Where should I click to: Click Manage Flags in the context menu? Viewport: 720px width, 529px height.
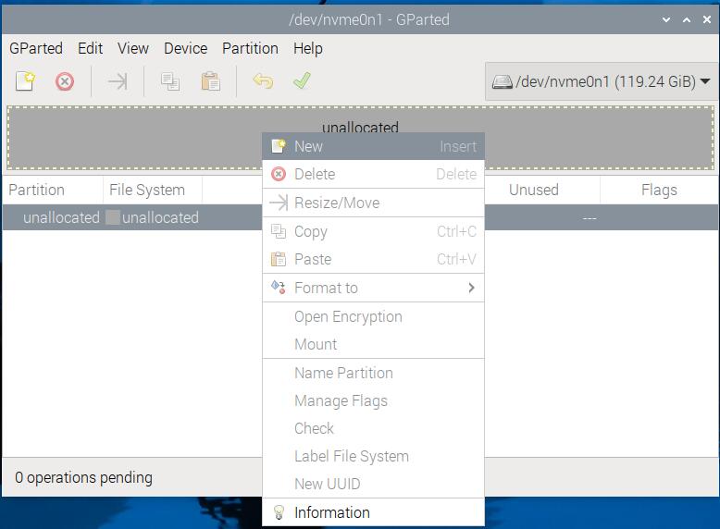coord(373,400)
